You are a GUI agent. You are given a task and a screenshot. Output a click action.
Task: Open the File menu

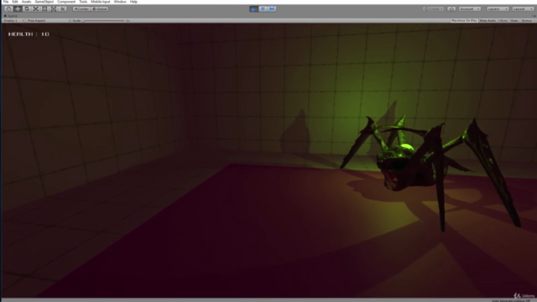point(6,2)
